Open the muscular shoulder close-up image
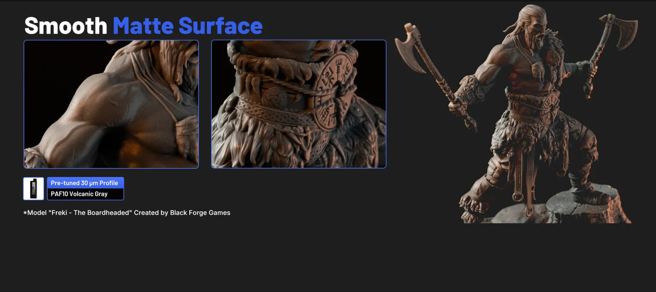Viewport: 656px width, 292px height. pos(111,104)
